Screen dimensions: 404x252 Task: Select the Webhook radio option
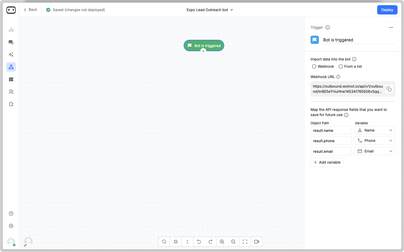click(x=314, y=66)
